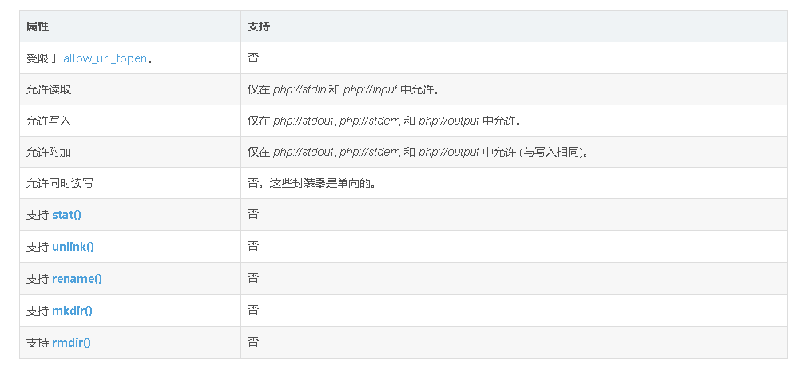The image size is (806, 381).
Task: Click the 支持 column header
Action: (x=259, y=26)
